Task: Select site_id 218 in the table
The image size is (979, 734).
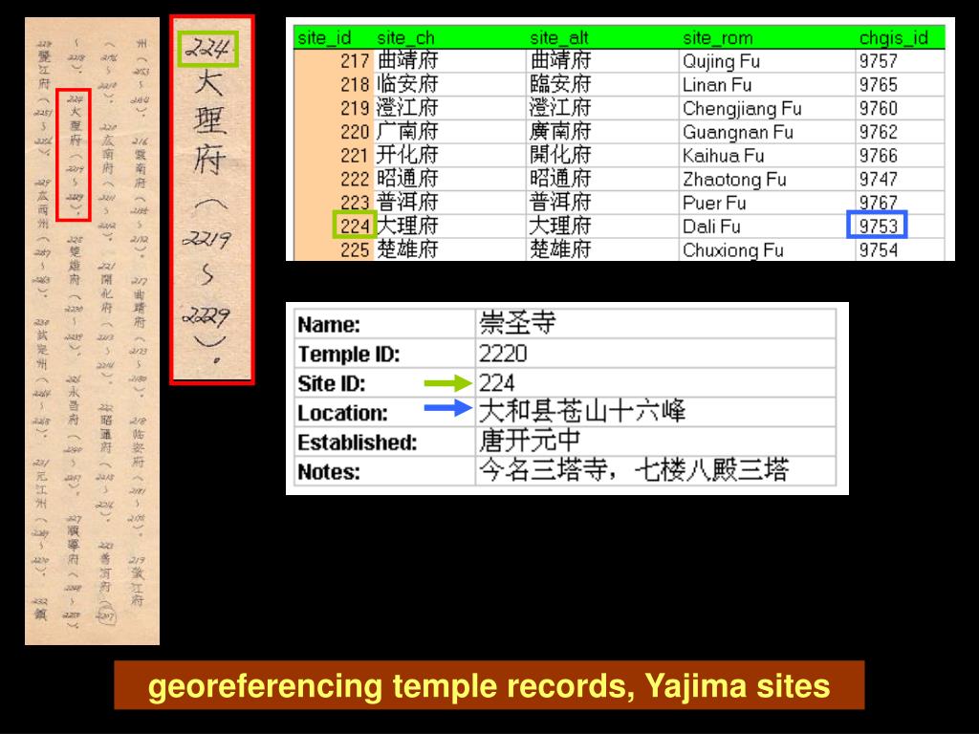Action: pyautogui.click(x=355, y=84)
